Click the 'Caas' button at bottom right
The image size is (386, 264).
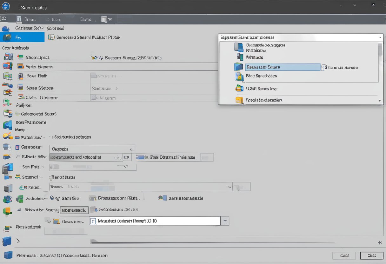point(344,255)
